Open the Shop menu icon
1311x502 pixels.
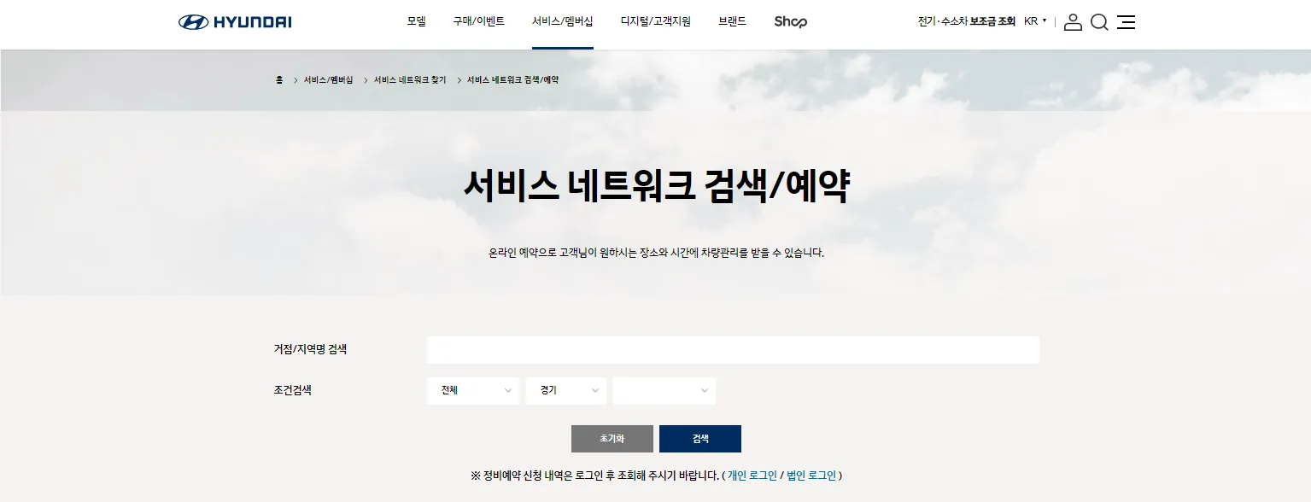coord(789,22)
